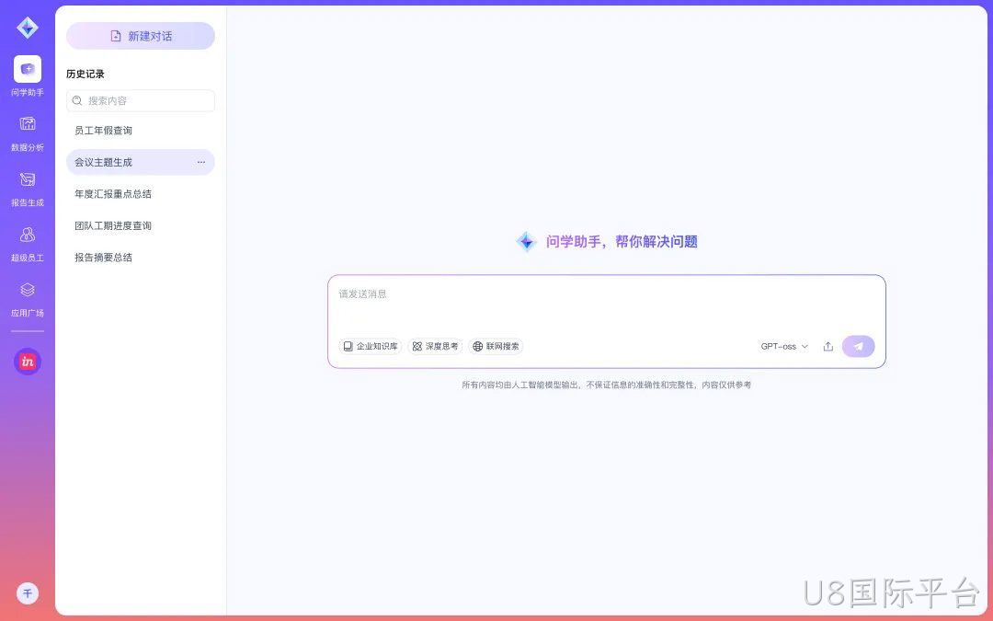Open the 超级员工 sidebar icon
The image size is (993, 621).
click(x=28, y=235)
